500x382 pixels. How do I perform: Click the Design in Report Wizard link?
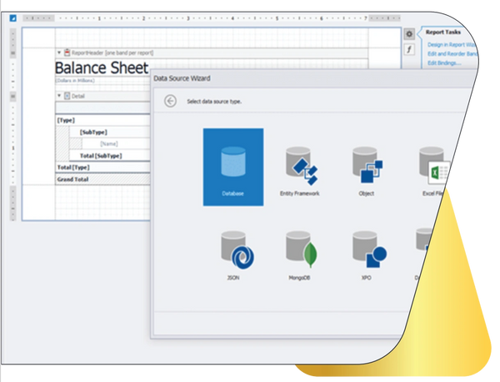click(450, 44)
